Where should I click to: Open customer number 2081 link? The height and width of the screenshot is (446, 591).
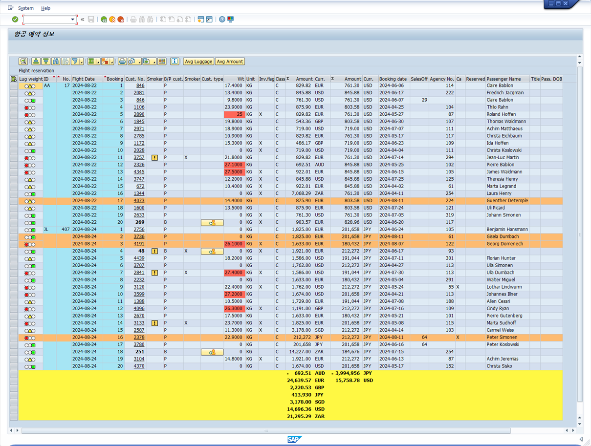pos(139,93)
